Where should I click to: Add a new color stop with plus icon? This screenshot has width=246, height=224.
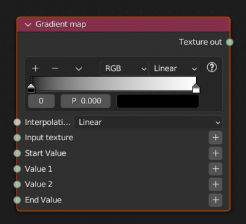(x=35, y=68)
